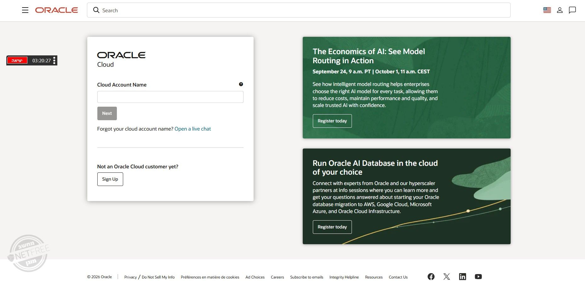The width and height of the screenshot is (585, 281).
Task: Click the 'The Economics of AI' heading
Action: [x=369, y=56]
